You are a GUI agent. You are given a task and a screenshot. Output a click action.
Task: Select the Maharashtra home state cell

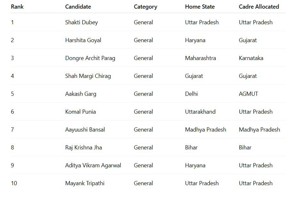(200, 58)
